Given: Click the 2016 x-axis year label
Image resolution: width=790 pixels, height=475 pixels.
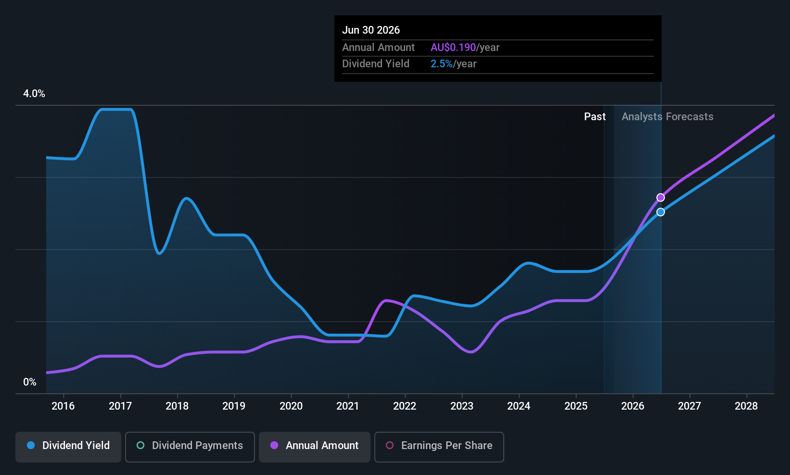Looking at the screenshot, I should click(x=63, y=406).
